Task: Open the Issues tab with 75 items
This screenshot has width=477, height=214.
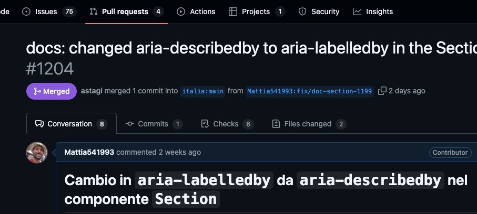Action: pyautogui.click(x=49, y=12)
